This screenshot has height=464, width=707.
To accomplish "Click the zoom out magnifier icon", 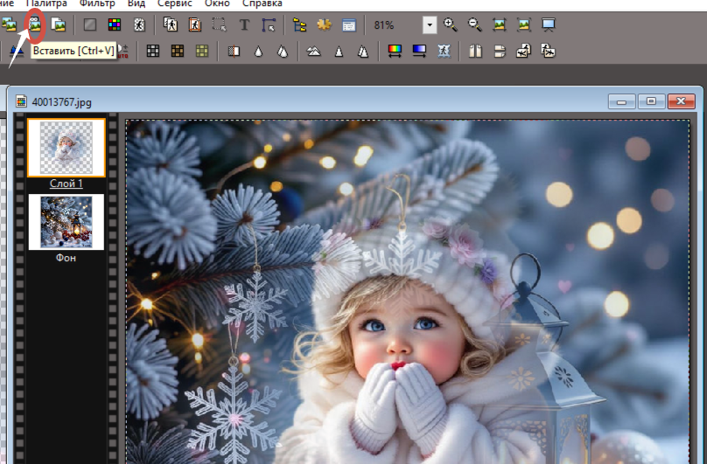I will [x=474, y=24].
